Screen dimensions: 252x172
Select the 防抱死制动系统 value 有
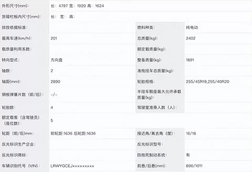[x=188, y=155]
